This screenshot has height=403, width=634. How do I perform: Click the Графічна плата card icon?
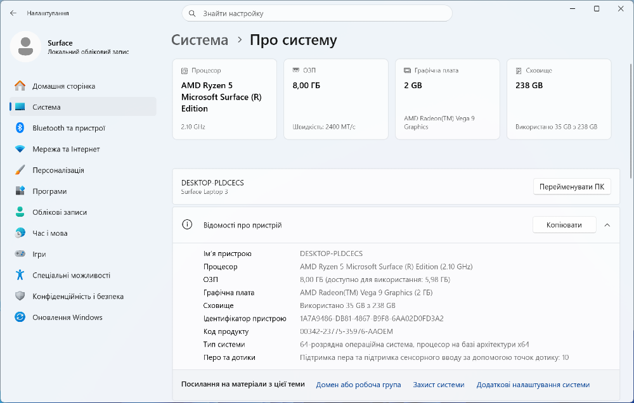pyautogui.click(x=407, y=70)
